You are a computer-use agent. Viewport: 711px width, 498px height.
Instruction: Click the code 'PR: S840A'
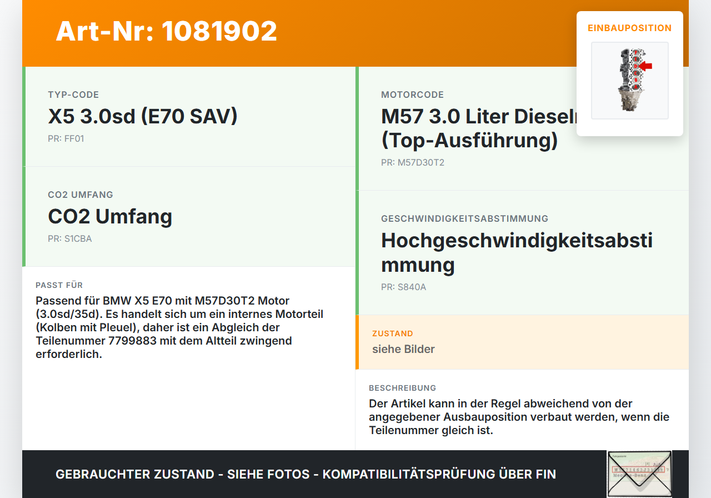click(x=404, y=287)
